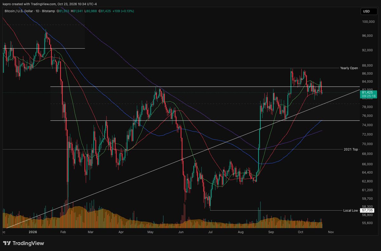Image resolution: width=381 pixels, height=251 pixels.
Task: Select the Local Low line label
Action: pyautogui.click(x=351, y=210)
